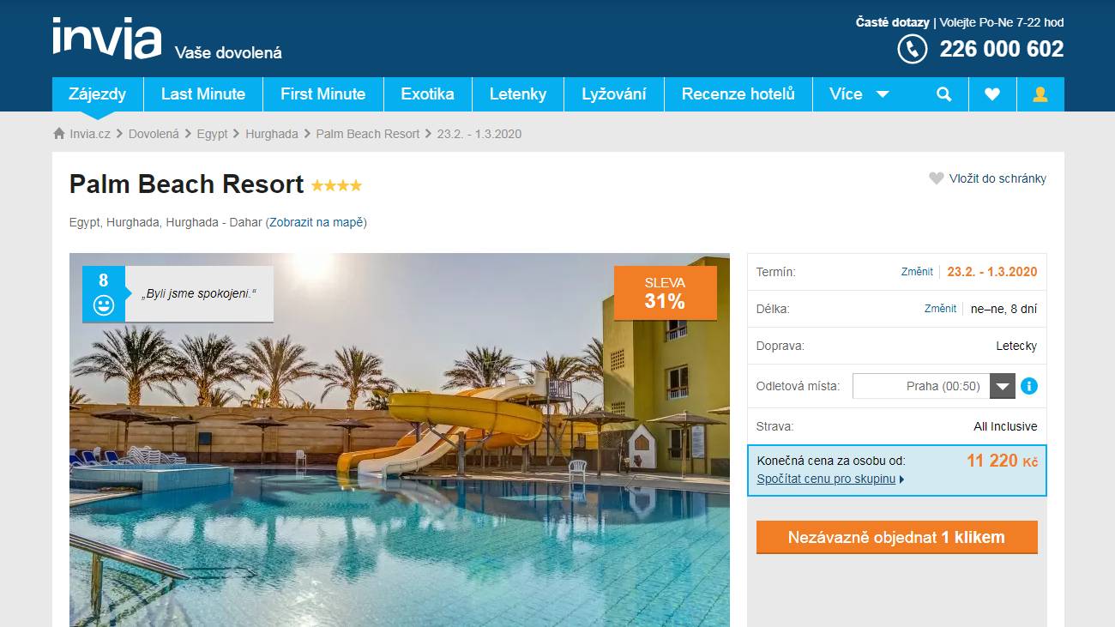Image resolution: width=1115 pixels, height=627 pixels.
Task: Go to Hurghada breadcrumb link
Action: point(272,134)
